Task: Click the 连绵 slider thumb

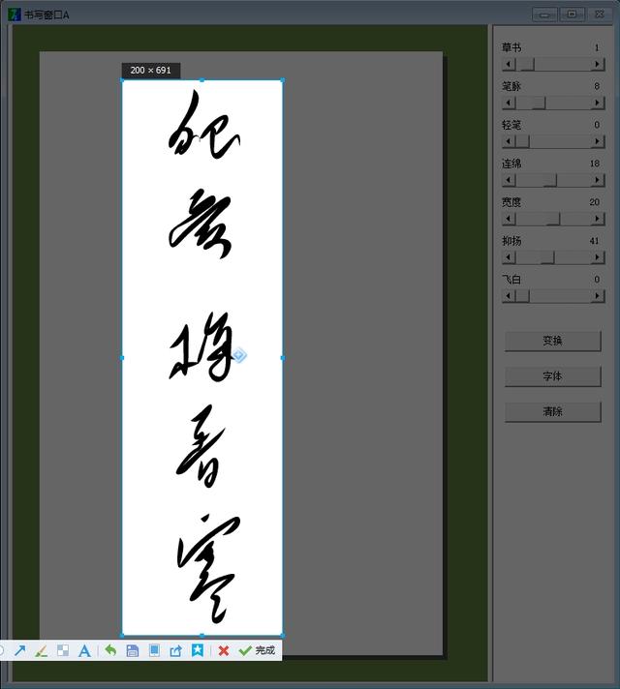Action: point(550,180)
